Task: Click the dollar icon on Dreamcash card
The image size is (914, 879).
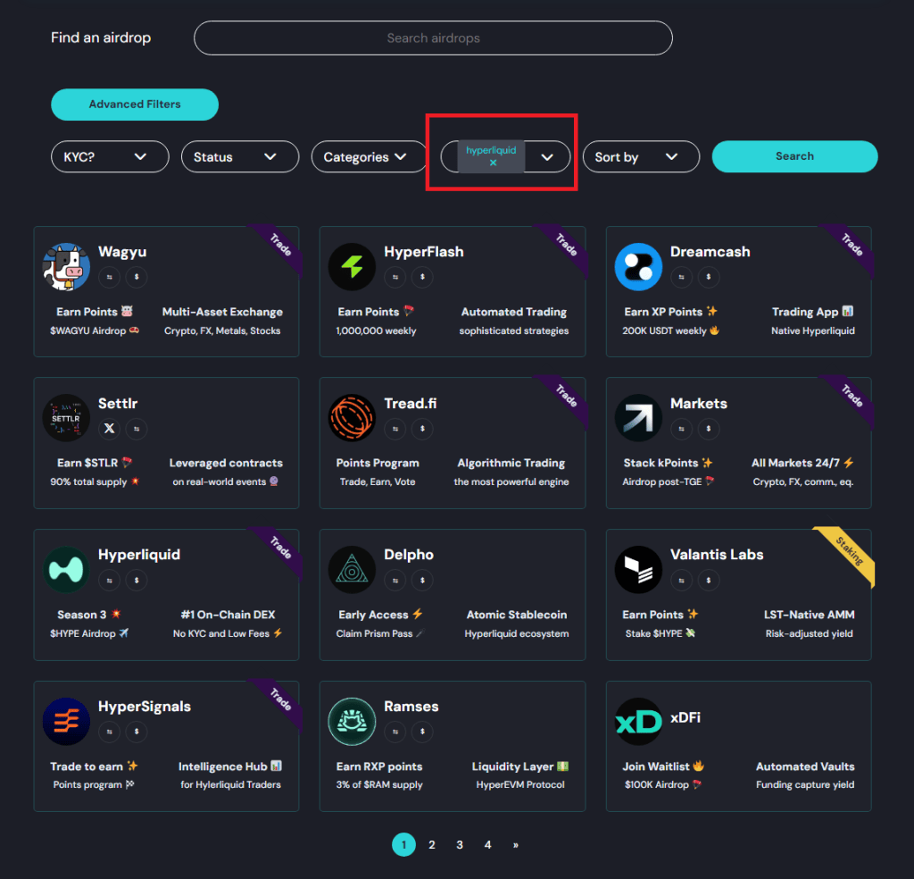Action: [x=709, y=277]
